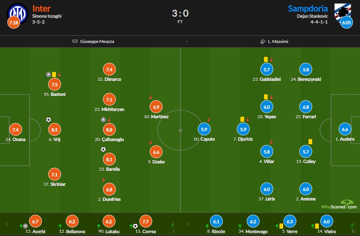Click the referee whistle icon beside L. Massimi
This screenshot has height=236, width=360.
click(x=263, y=41)
